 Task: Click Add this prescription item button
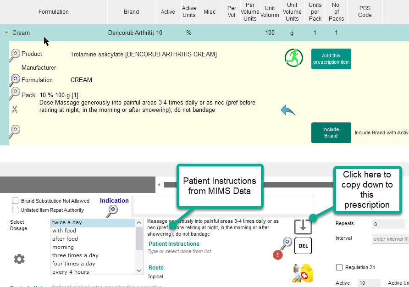[x=331, y=59]
